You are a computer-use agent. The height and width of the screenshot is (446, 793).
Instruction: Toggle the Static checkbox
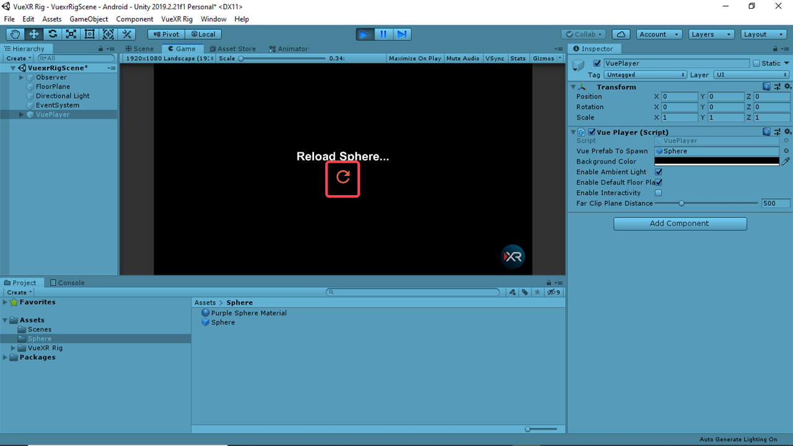(x=756, y=63)
